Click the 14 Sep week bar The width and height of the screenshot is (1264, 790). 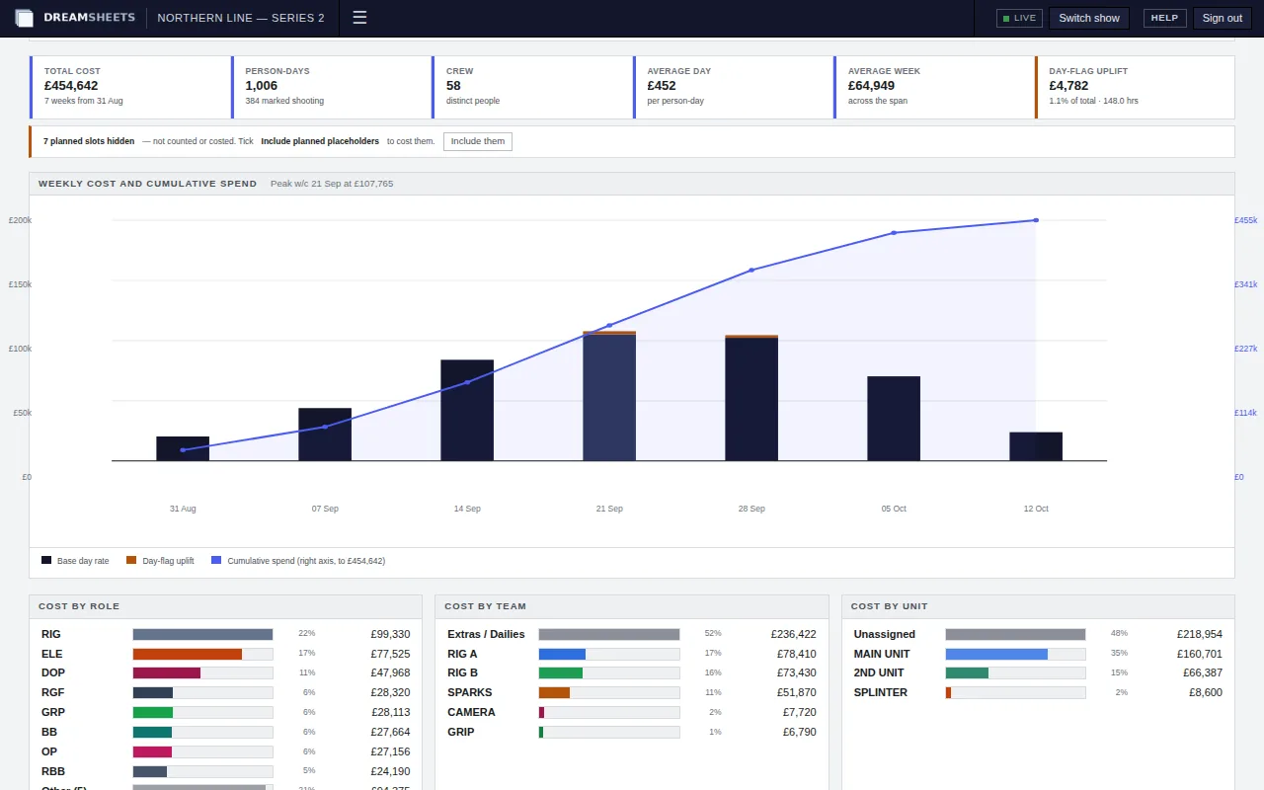pyautogui.click(x=467, y=410)
